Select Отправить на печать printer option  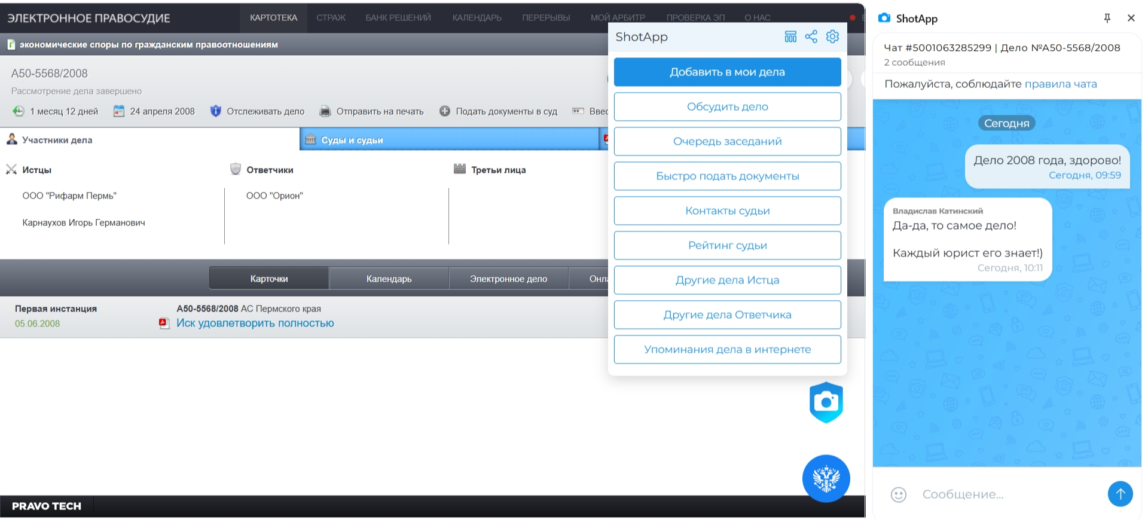372,111
